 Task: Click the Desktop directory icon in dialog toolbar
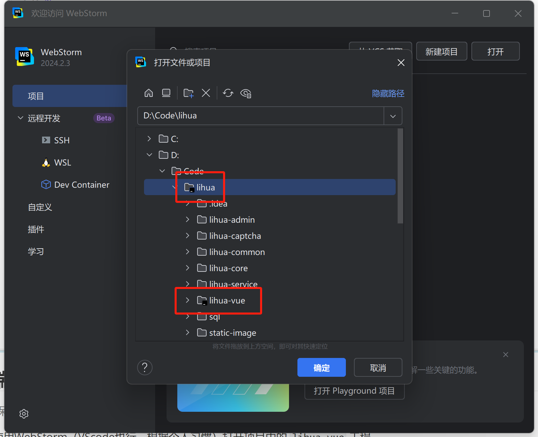point(166,93)
